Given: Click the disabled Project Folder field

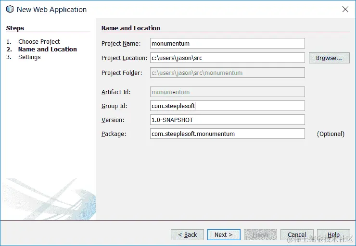Looking at the screenshot, I should pos(227,73).
